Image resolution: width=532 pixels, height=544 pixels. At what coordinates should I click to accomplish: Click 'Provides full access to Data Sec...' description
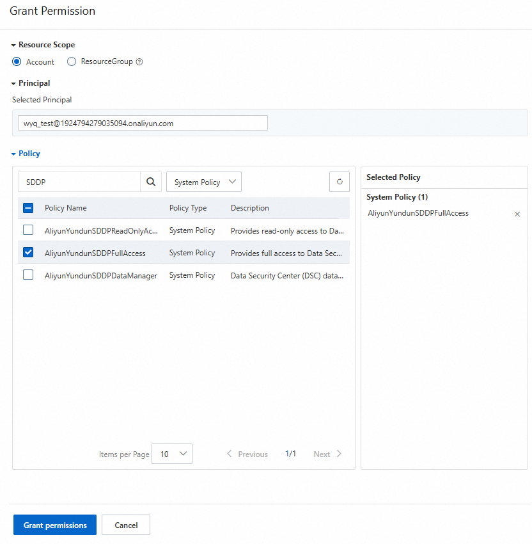pos(286,253)
